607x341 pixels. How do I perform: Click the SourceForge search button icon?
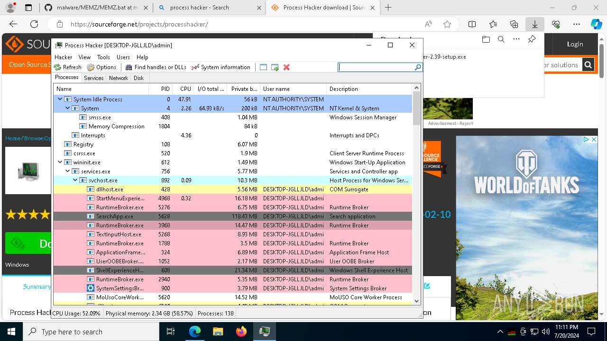[588, 65]
